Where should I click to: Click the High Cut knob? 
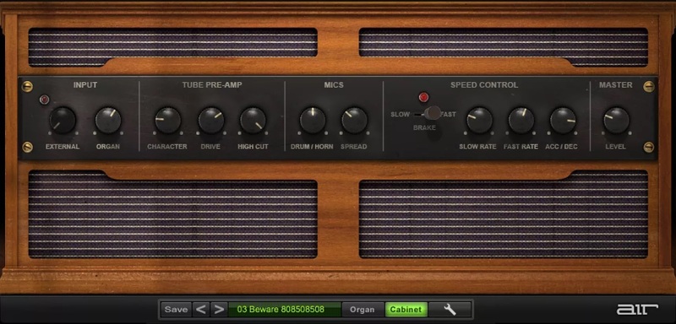pyautogui.click(x=253, y=120)
